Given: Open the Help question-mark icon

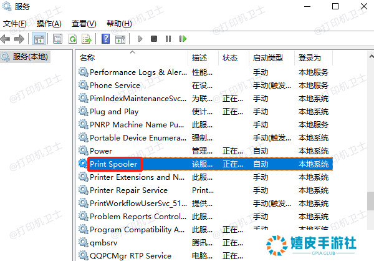Looking at the screenshot, I should pos(106,39).
